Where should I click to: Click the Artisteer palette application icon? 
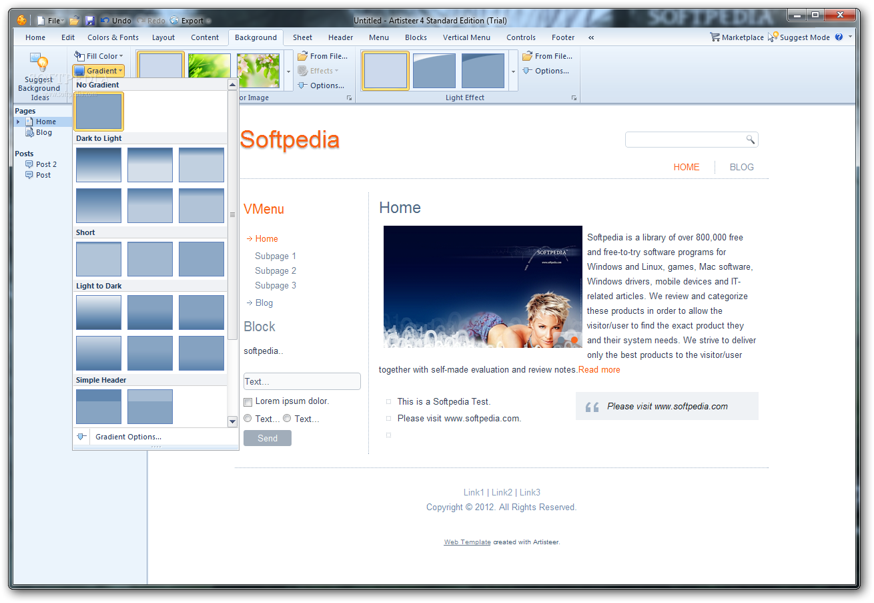22,20
